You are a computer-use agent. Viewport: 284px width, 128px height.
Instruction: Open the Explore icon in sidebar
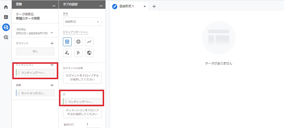pyautogui.click(x=6, y=27)
